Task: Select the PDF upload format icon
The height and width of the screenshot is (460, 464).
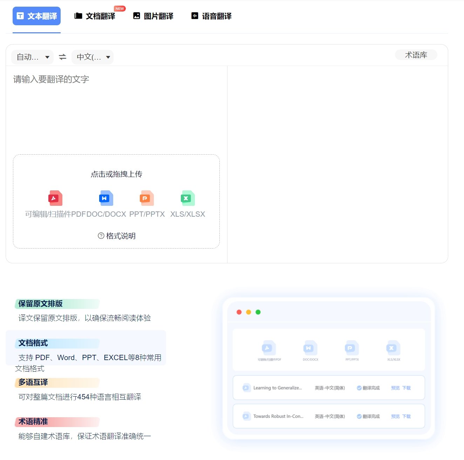Action: (x=55, y=198)
